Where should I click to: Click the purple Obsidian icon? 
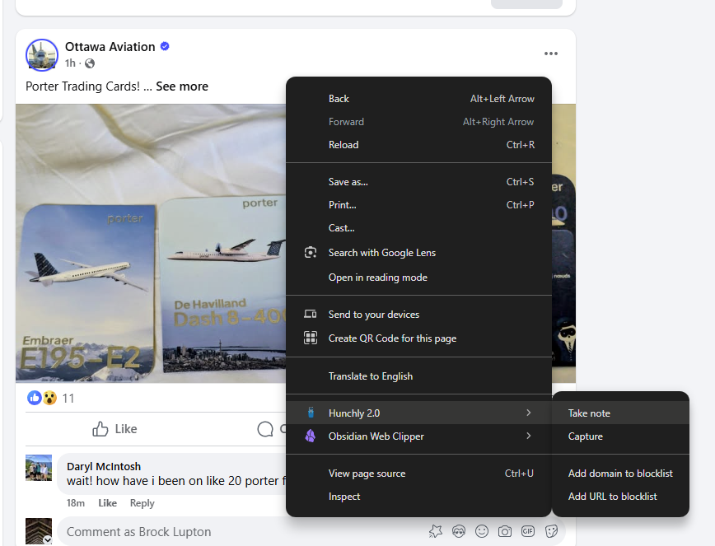pos(311,436)
